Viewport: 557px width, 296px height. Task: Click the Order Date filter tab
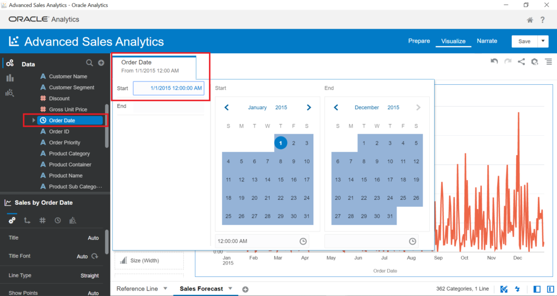click(x=154, y=66)
